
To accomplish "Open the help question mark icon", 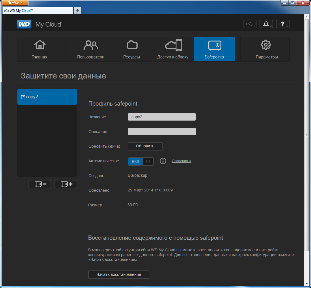I will pyautogui.click(x=282, y=24).
